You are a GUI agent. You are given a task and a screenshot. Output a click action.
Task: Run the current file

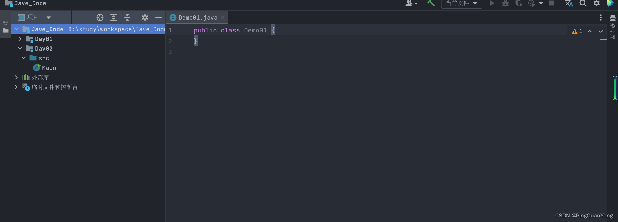pyautogui.click(x=492, y=3)
